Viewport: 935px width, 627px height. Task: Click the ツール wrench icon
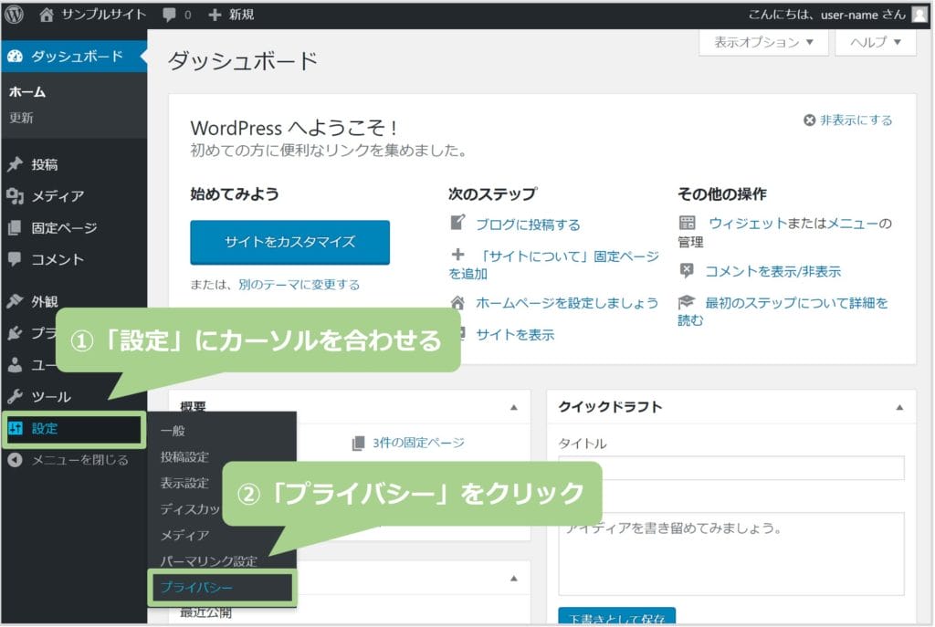point(15,396)
